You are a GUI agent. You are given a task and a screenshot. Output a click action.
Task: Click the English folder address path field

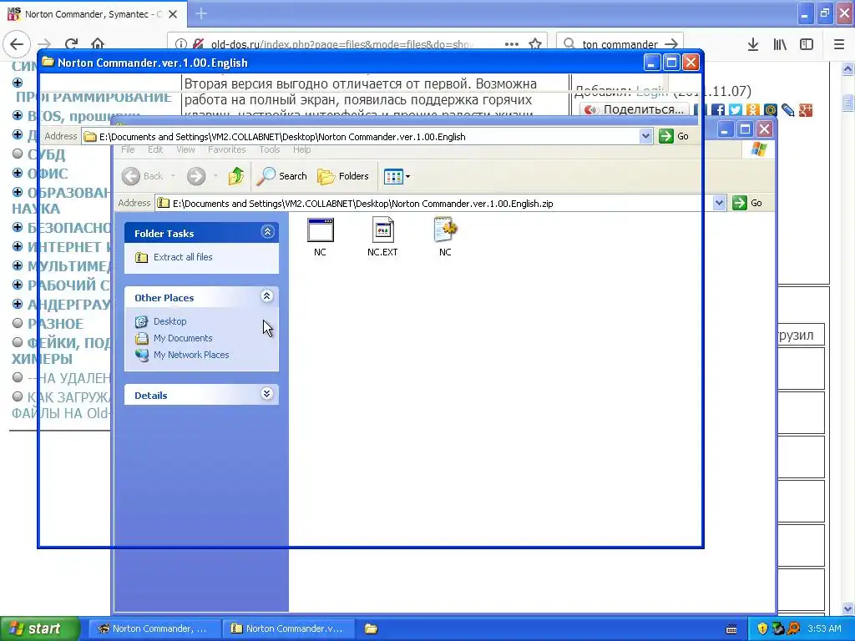(361, 136)
